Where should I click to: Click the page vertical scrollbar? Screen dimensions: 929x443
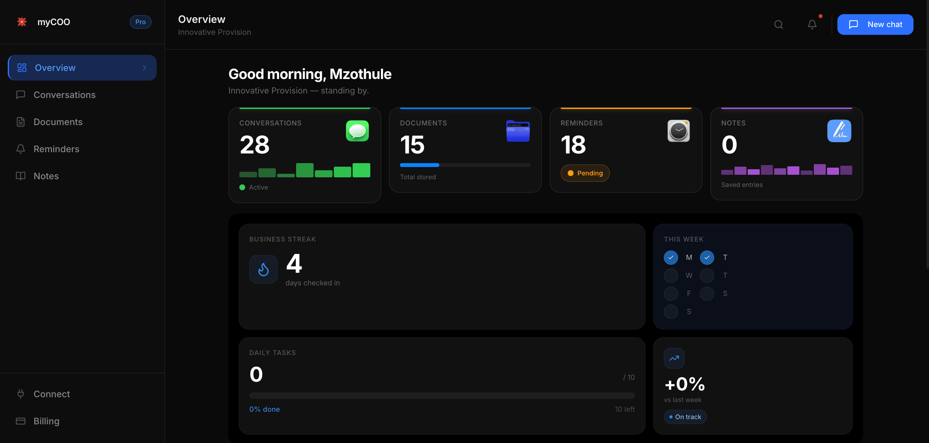pos(927,134)
